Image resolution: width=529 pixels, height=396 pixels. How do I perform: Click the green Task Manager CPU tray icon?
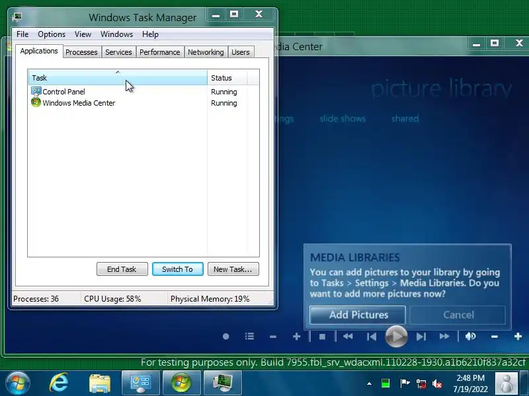(386, 383)
